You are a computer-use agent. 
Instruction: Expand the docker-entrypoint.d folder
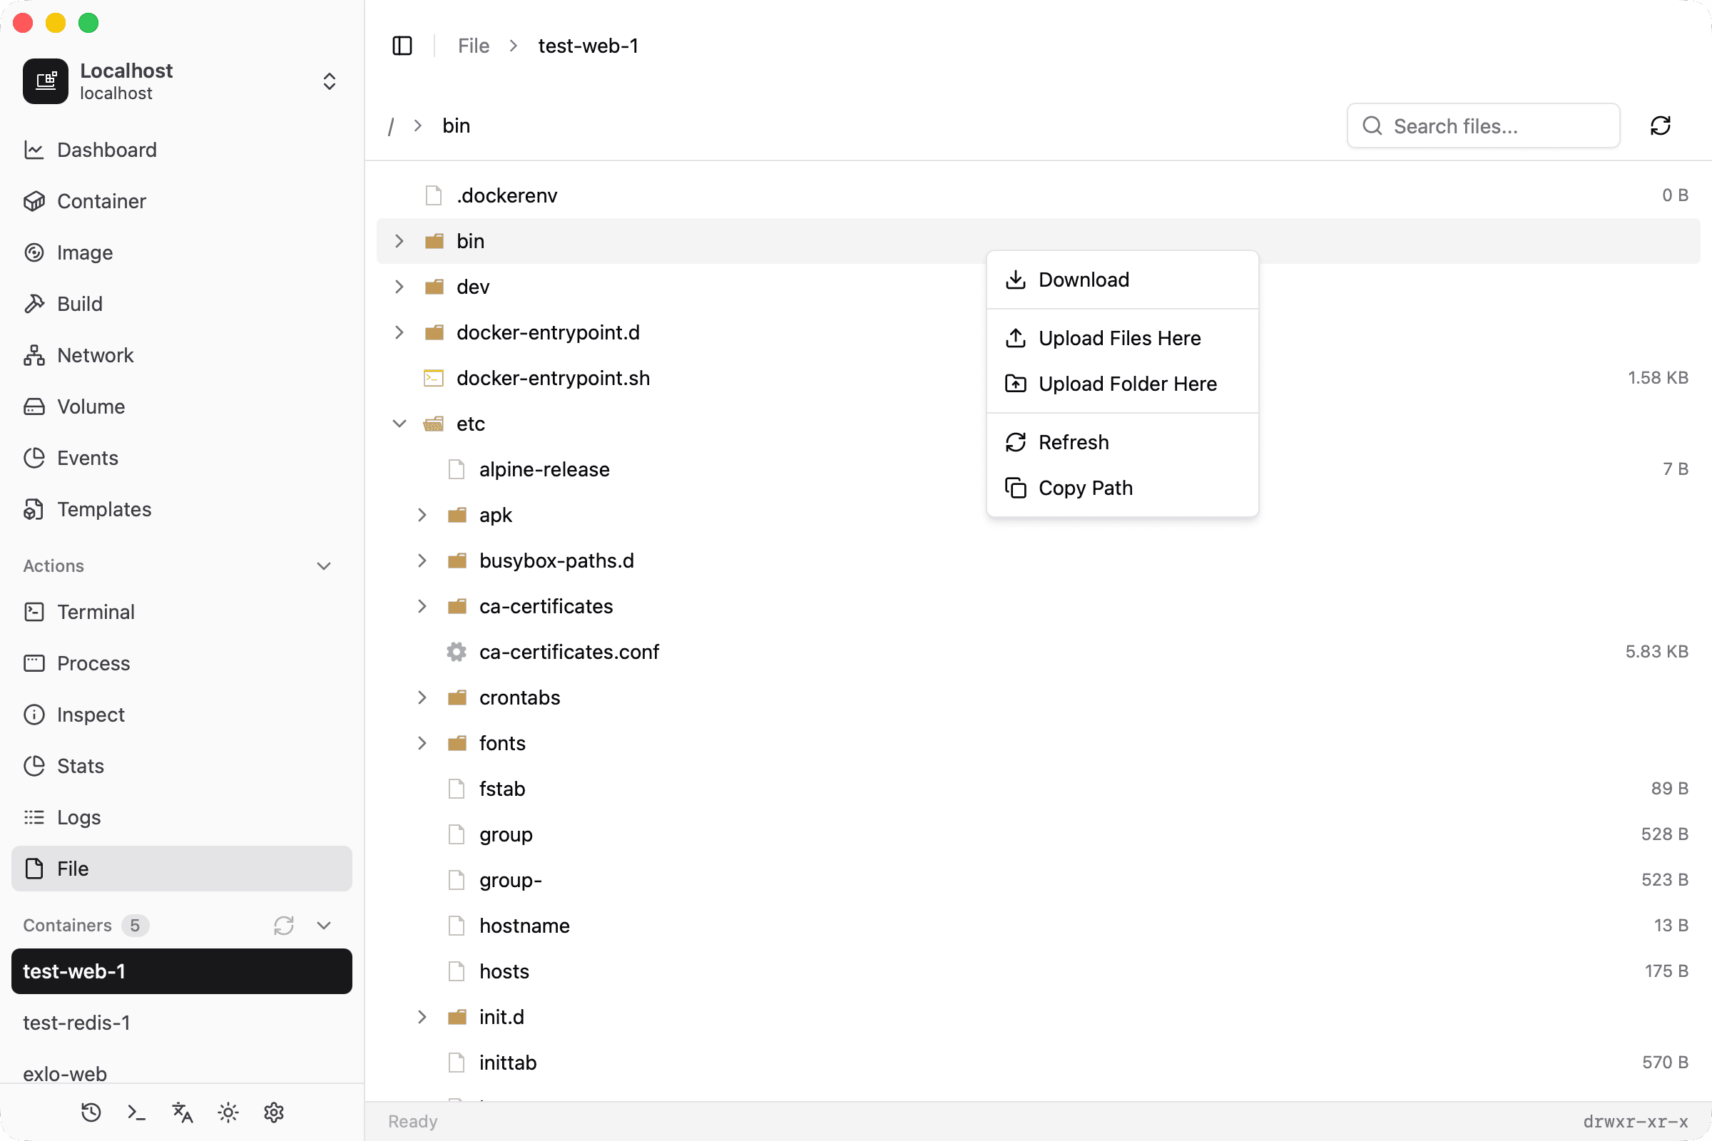[x=399, y=332]
